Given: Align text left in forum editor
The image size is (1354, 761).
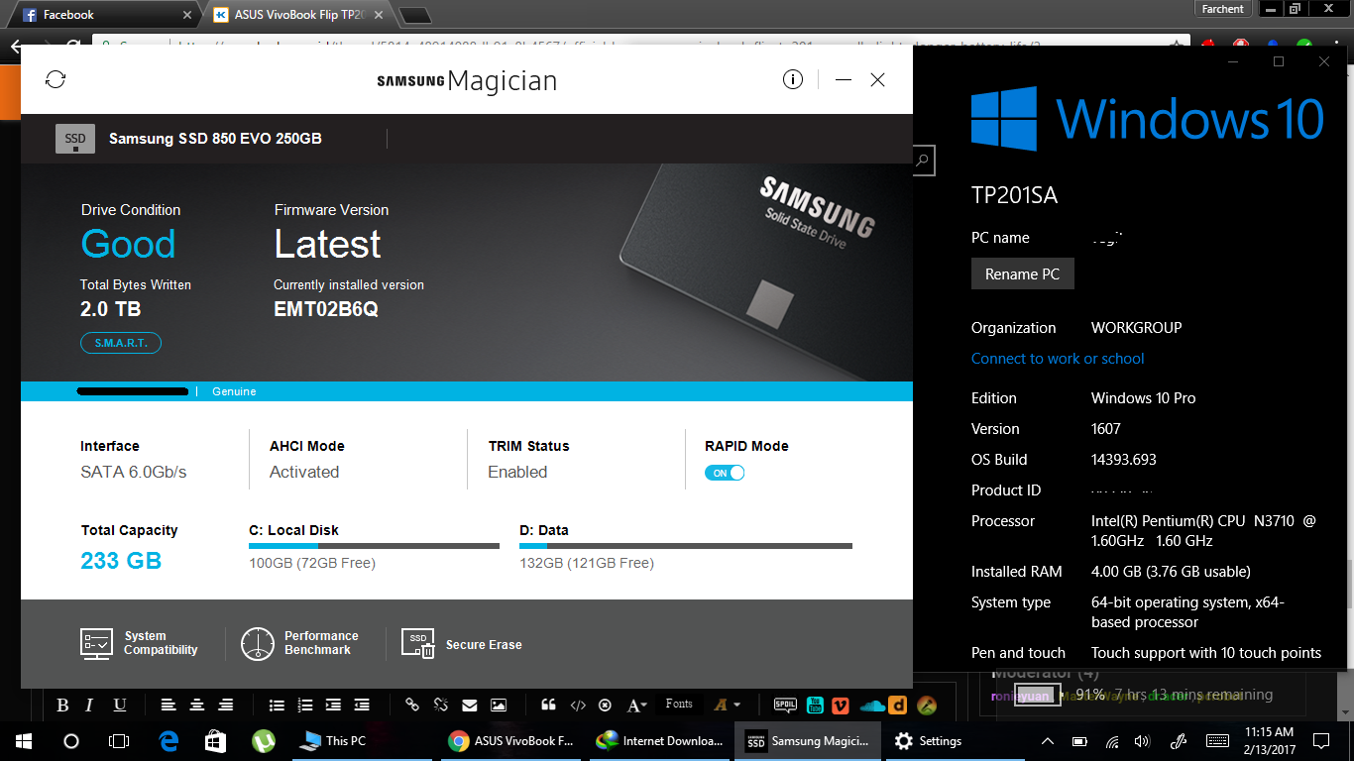Looking at the screenshot, I should 169,706.
